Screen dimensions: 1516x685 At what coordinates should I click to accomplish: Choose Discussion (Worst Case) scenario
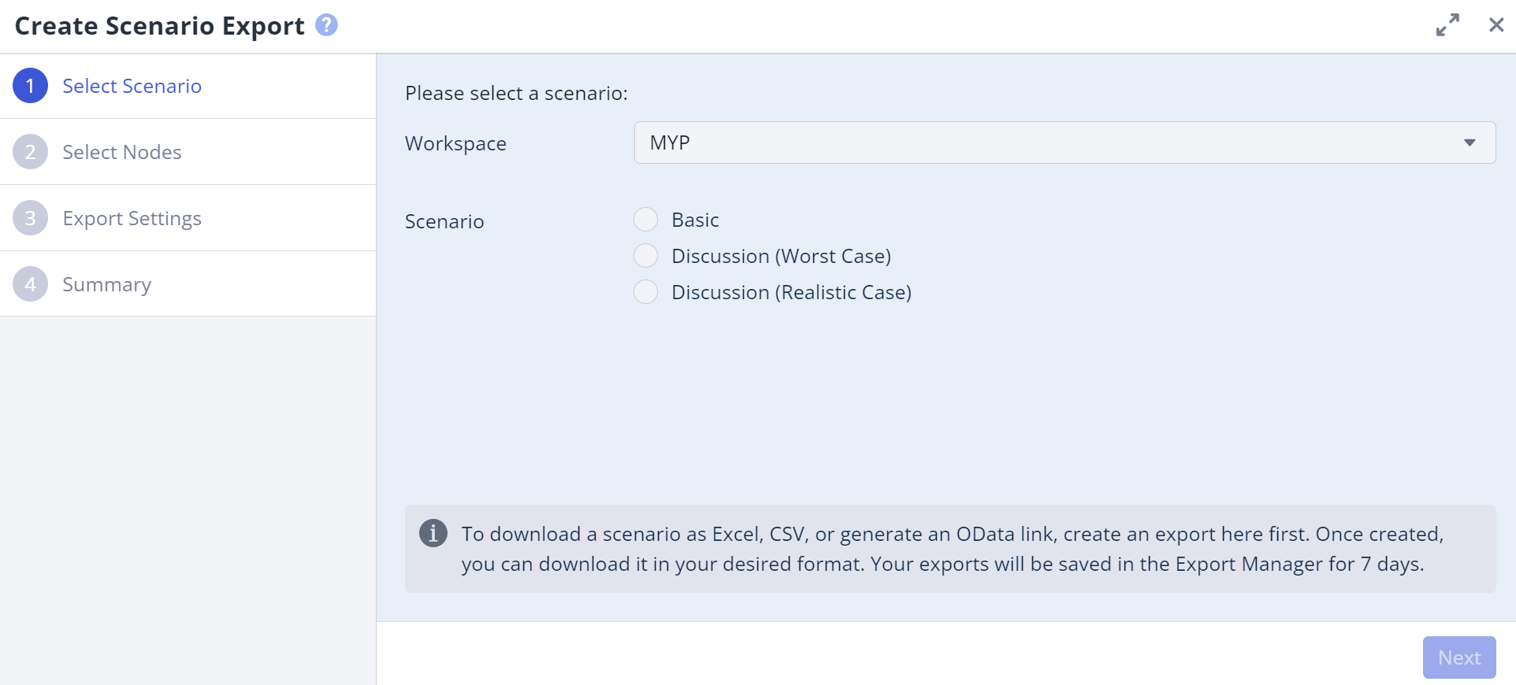(x=646, y=256)
